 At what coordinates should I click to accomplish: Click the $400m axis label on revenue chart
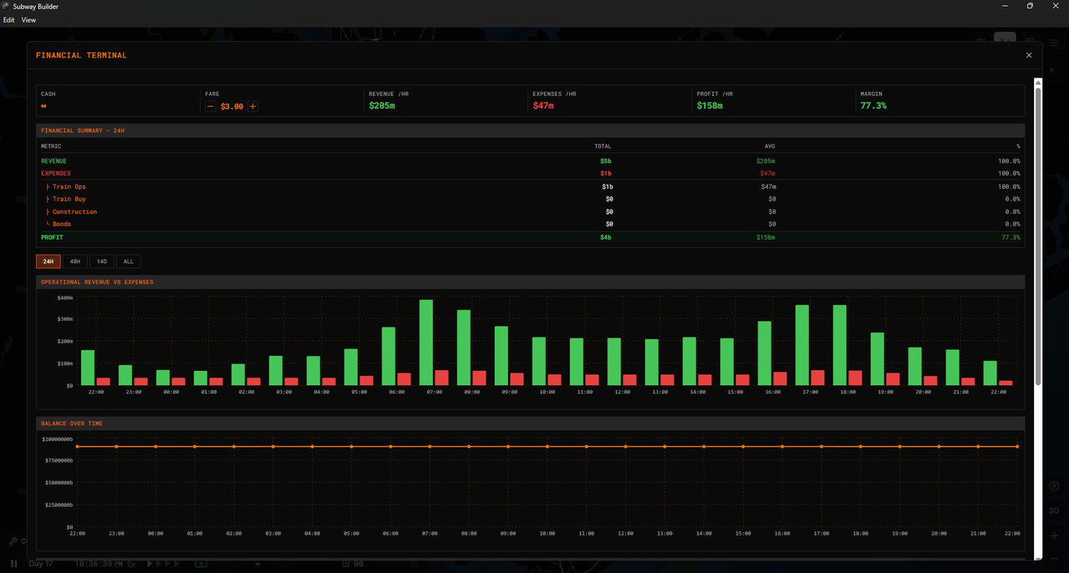pyautogui.click(x=65, y=298)
